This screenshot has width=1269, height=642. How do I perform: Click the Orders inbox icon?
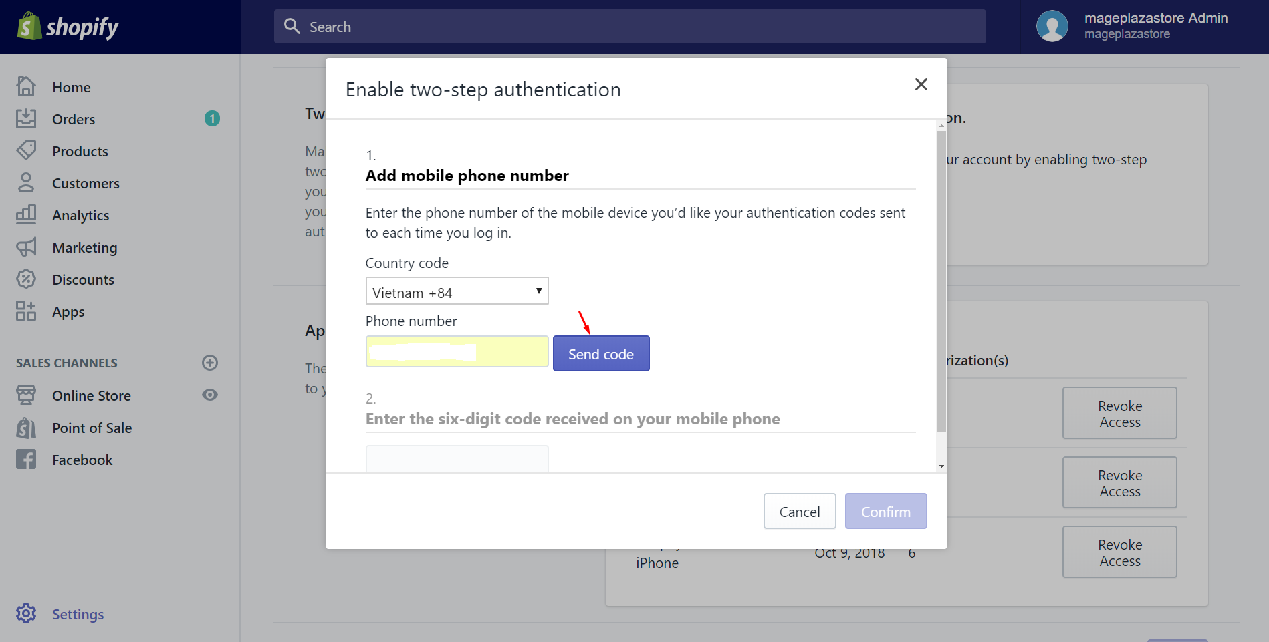[x=26, y=118]
